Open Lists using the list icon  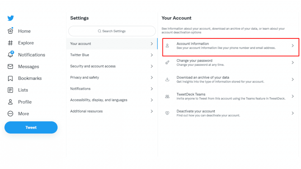(10, 90)
